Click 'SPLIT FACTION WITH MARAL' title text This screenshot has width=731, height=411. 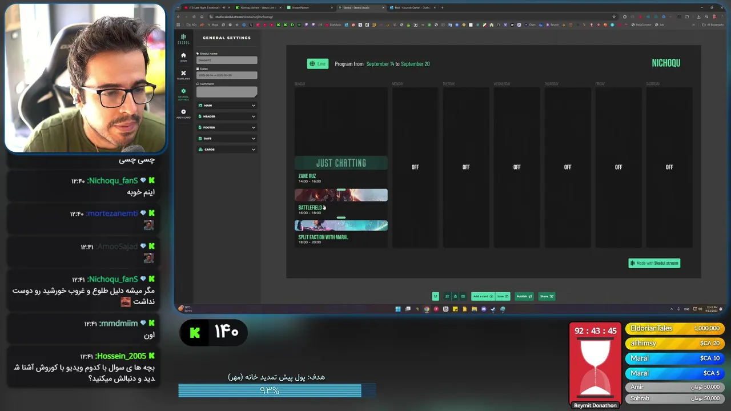tap(323, 237)
